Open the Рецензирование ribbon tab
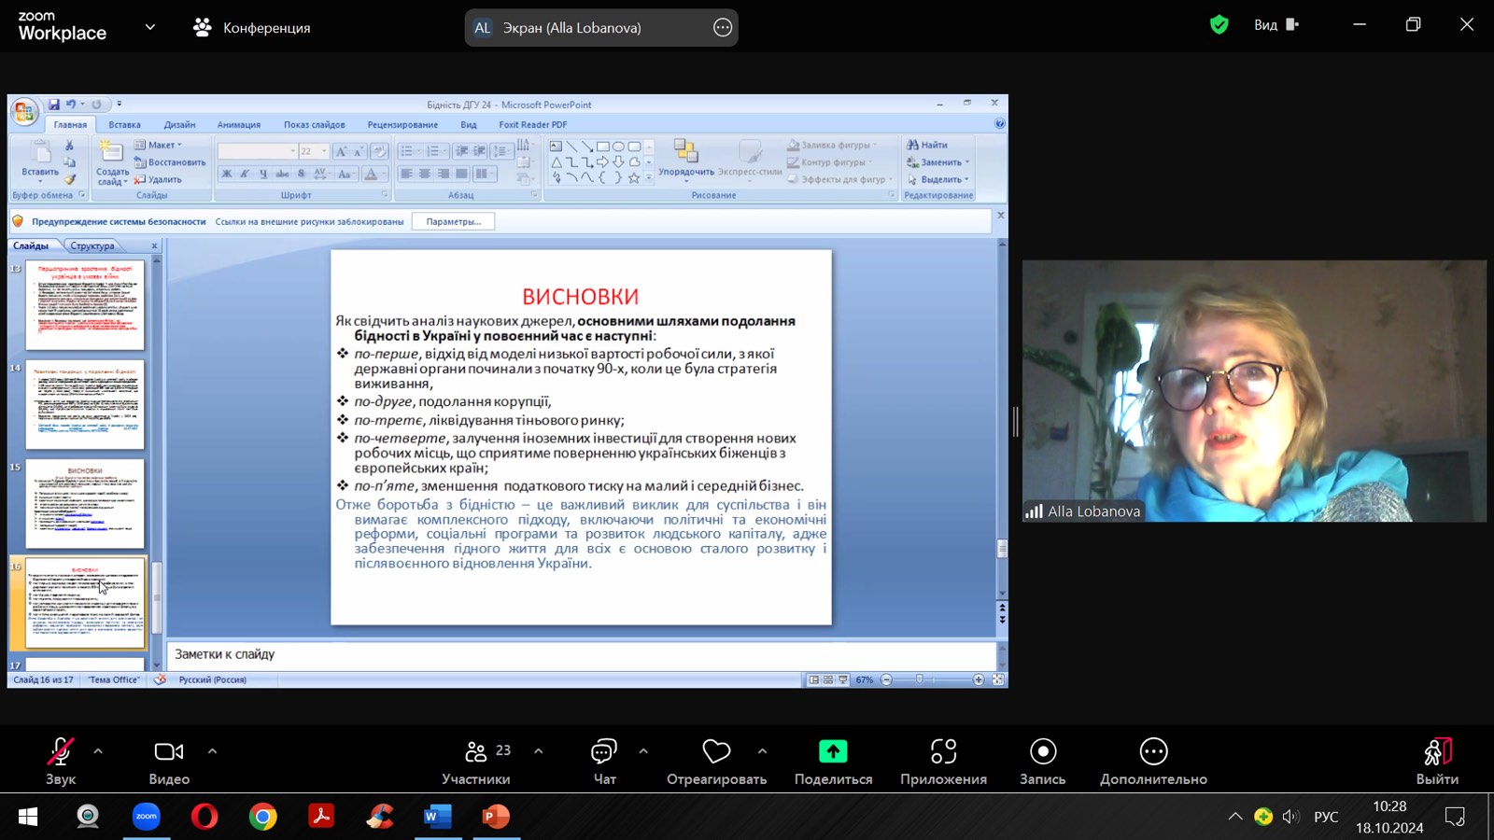 (402, 124)
